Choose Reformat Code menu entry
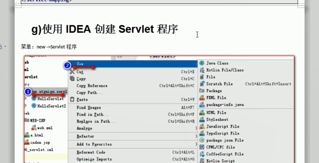The image size is (319, 163). (x=133, y=152)
